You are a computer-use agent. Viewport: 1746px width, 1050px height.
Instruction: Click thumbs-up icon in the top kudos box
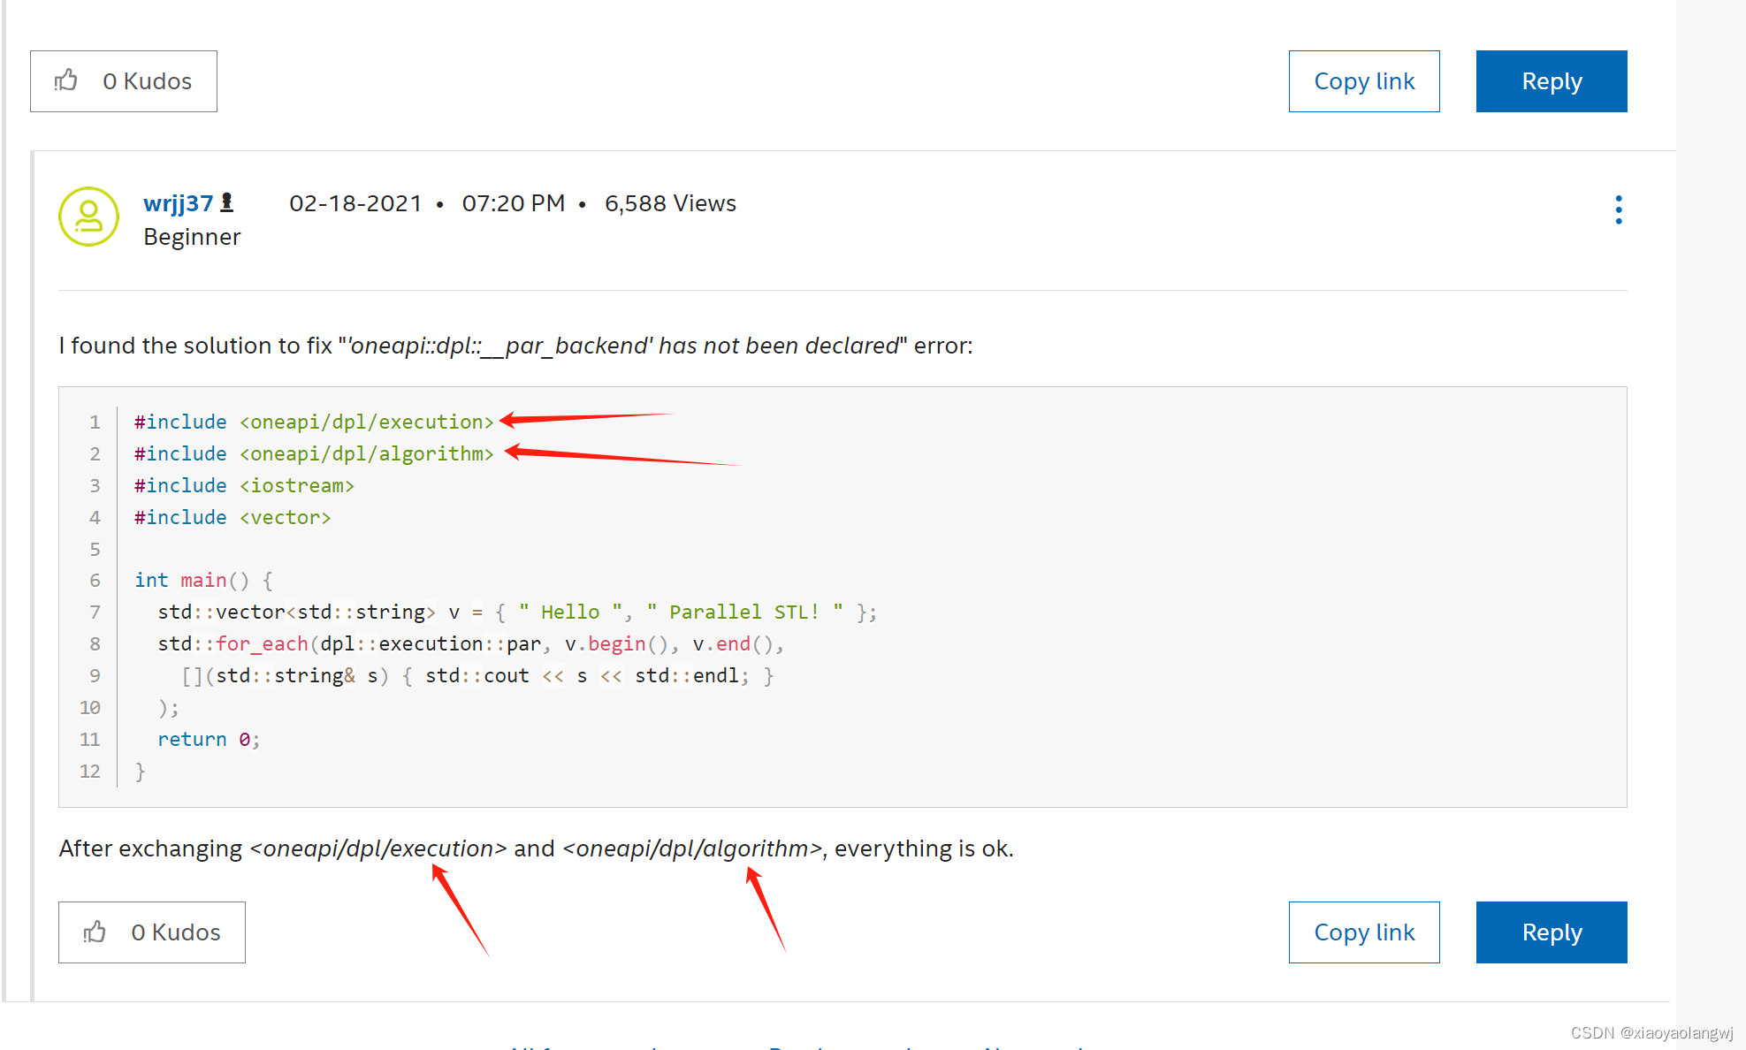[66, 80]
